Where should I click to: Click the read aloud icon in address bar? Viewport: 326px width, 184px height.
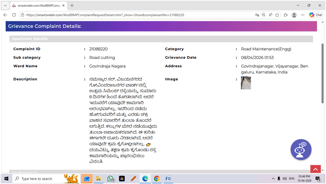tap(270, 15)
